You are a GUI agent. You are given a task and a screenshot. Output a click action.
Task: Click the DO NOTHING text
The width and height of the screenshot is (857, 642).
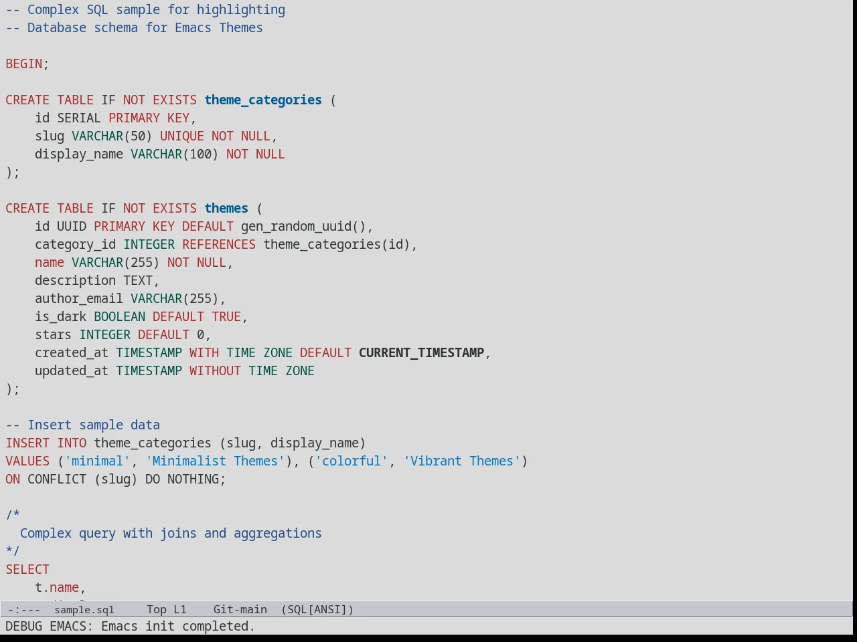tap(182, 479)
